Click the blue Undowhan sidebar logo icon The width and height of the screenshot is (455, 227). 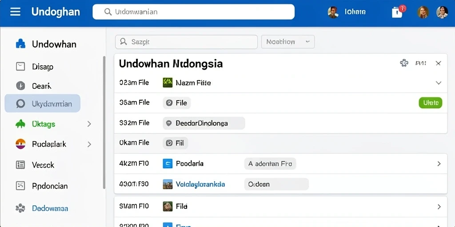(x=20, y=44)
